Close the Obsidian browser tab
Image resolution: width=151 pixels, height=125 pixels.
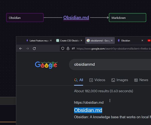(142, 40)
